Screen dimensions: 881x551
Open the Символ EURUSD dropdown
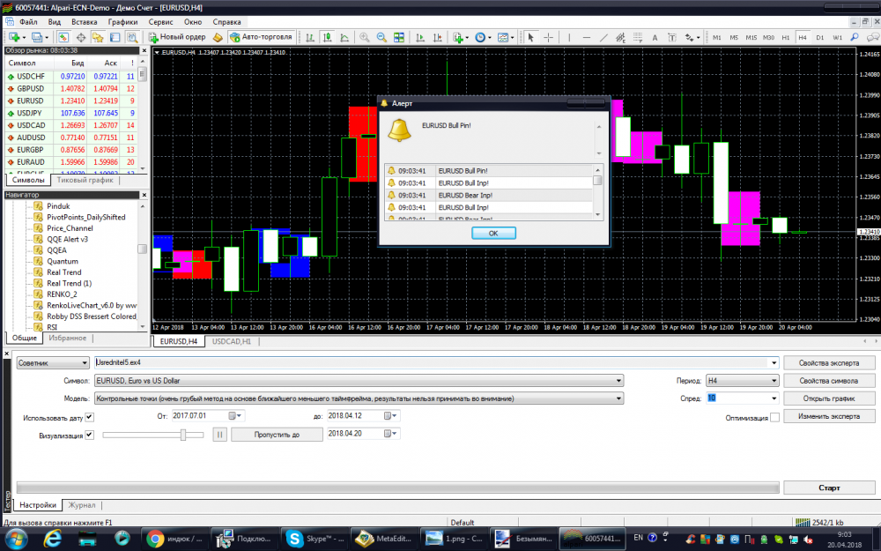359,381
